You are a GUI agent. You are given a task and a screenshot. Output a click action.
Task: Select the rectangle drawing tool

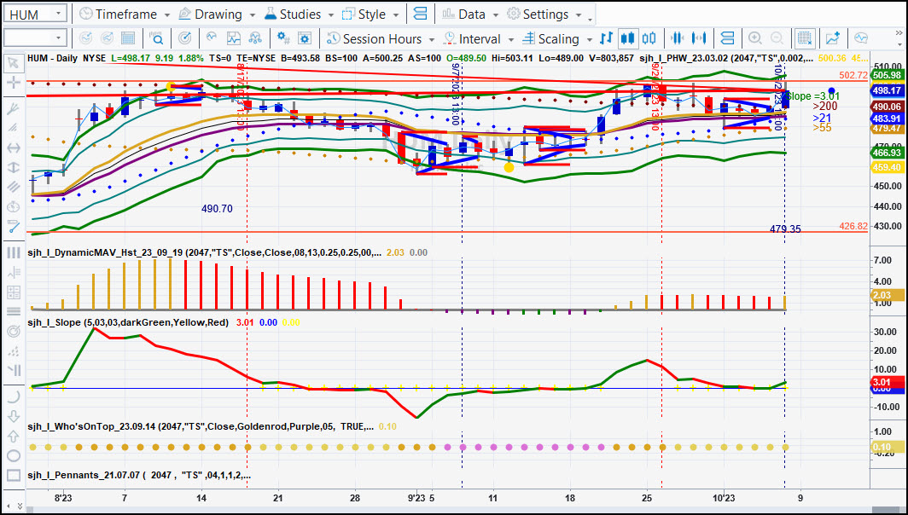click(x=14, y=476)
